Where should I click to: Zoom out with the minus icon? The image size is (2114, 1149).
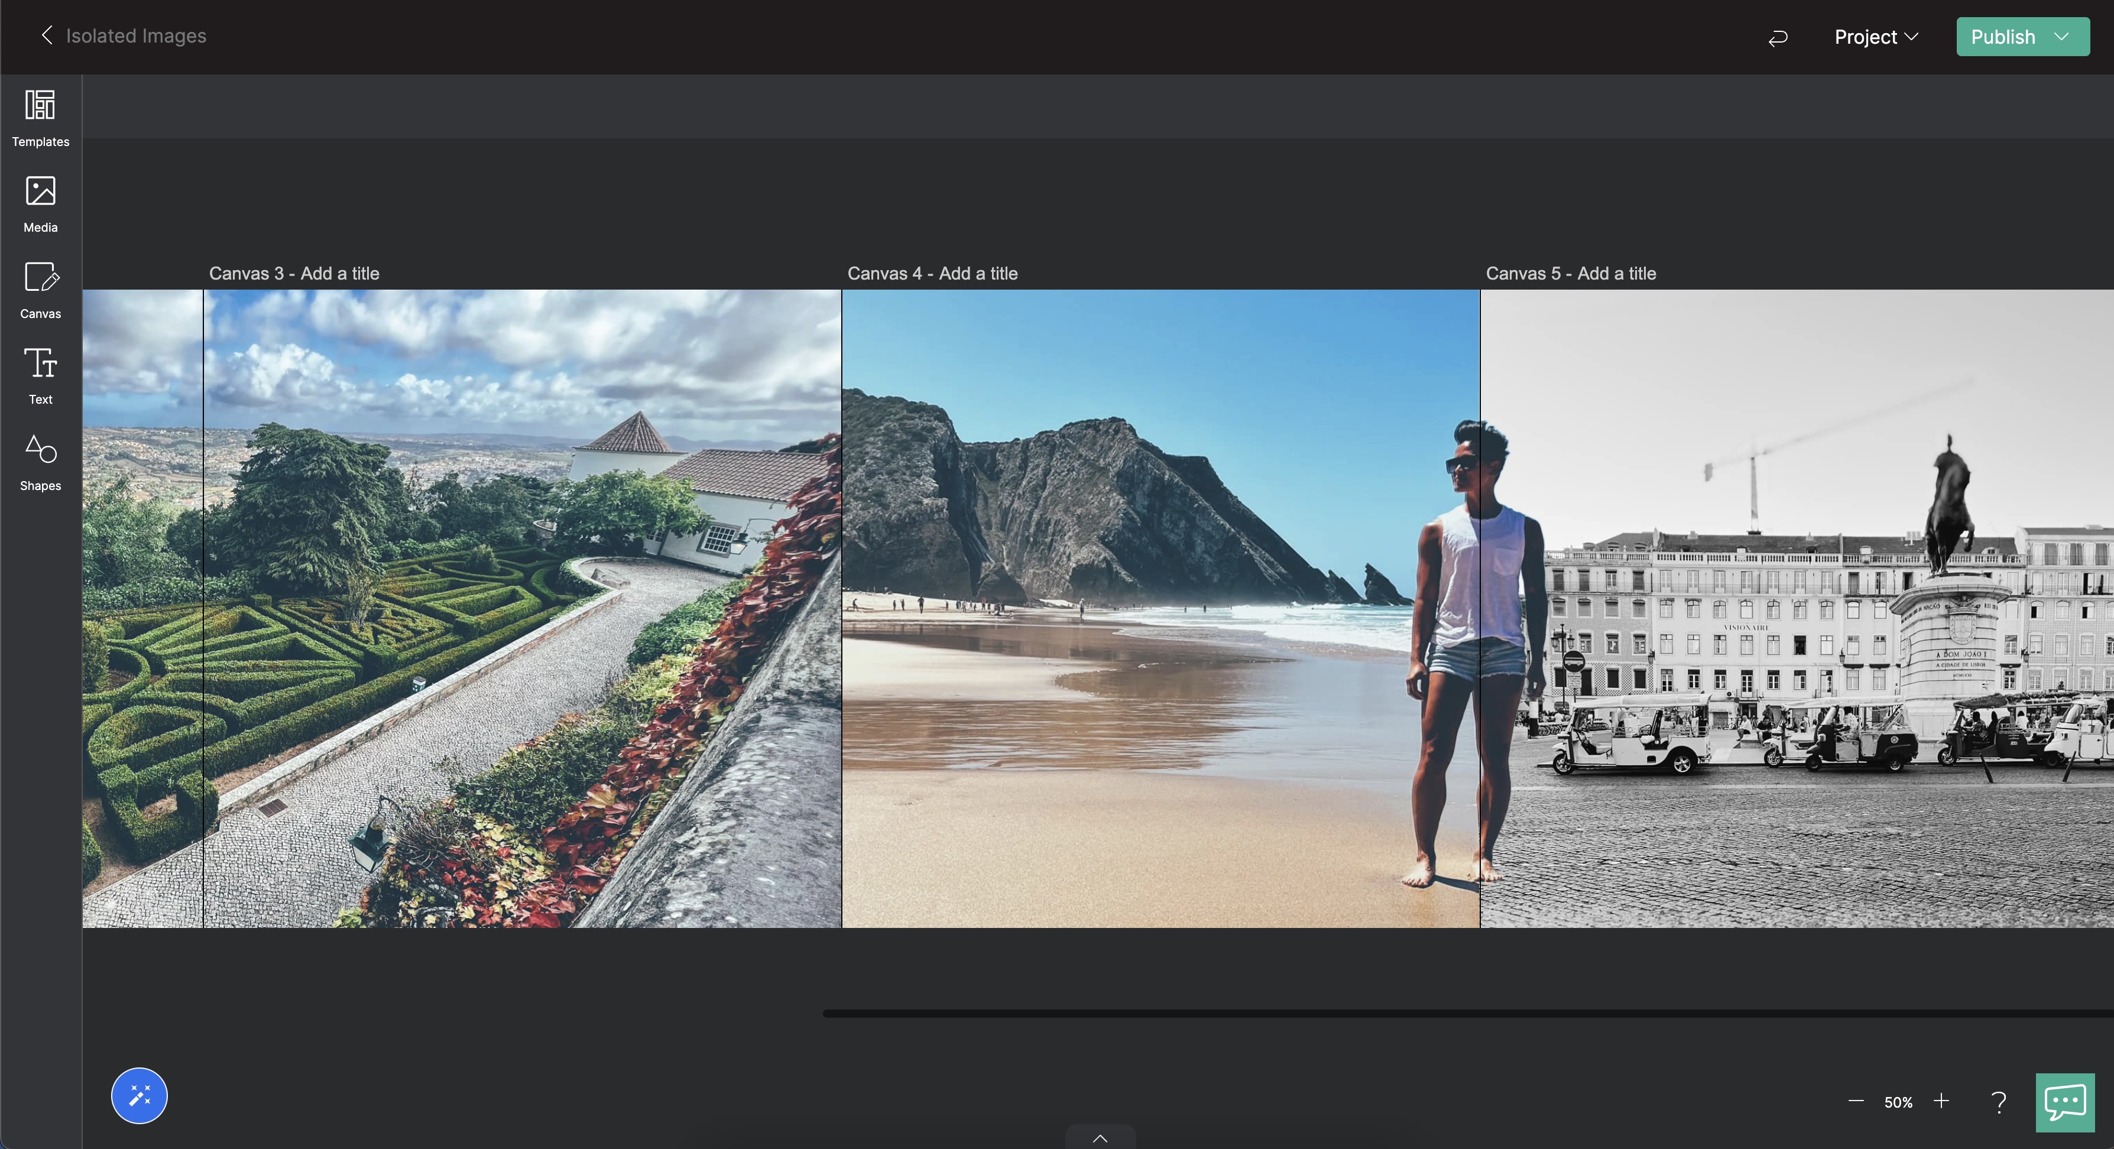coord(1856,1101)
